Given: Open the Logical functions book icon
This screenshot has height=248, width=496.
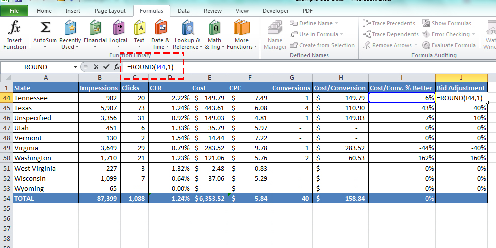Looking at the screenshot, I should click(x=118, y=28).
